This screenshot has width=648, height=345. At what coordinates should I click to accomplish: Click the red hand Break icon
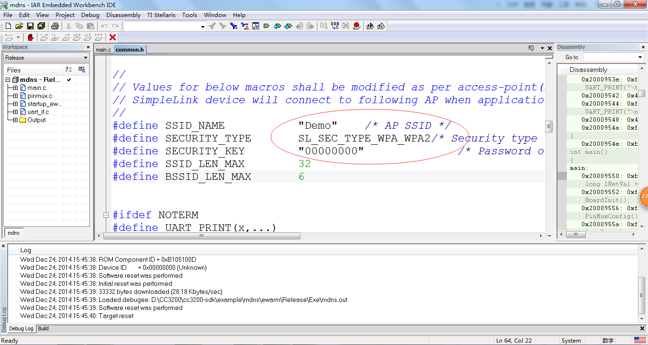coord(31,37)
